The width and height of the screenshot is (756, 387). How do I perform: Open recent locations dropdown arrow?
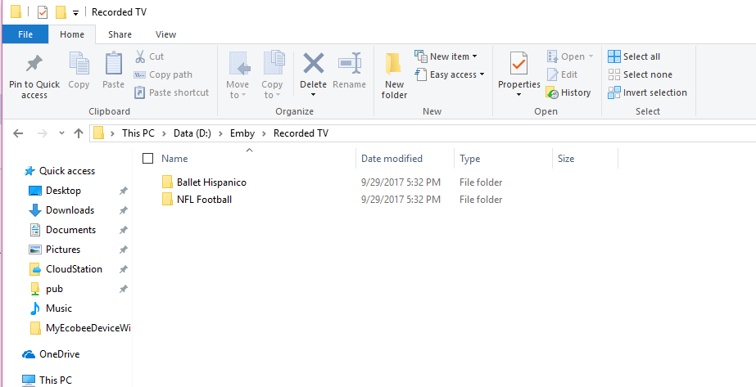click(61, 133)
